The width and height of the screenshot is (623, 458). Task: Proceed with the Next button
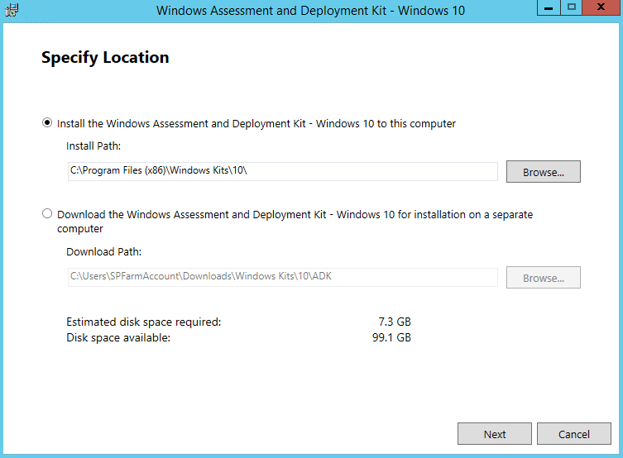[x=494, y=434]
